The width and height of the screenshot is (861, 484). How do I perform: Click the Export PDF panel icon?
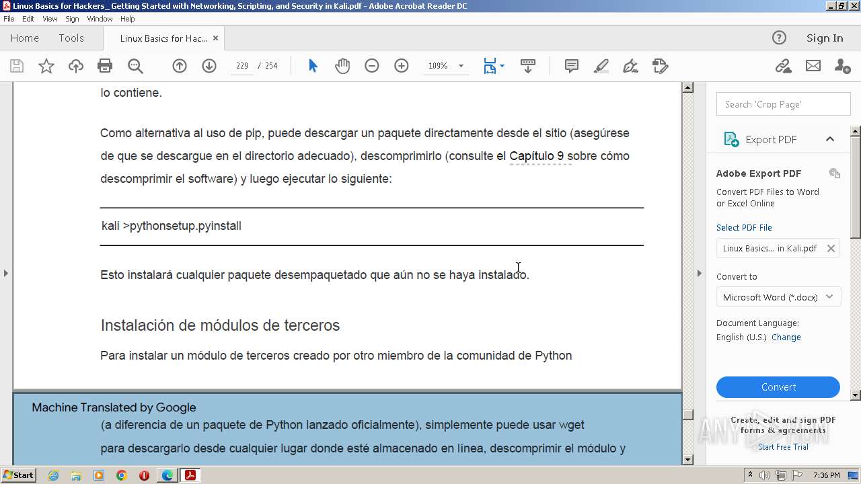pyautogui.click(x=731, y=139)
